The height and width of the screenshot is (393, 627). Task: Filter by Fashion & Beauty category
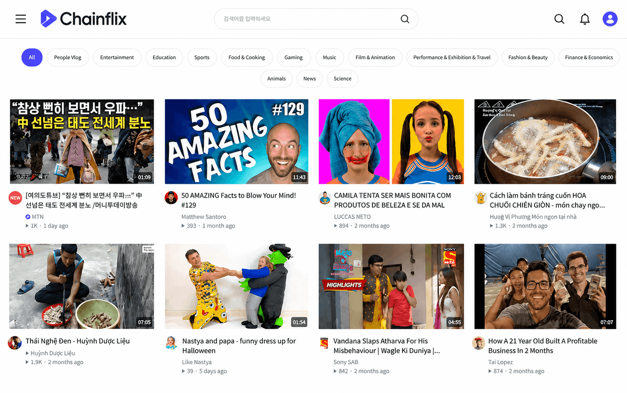[x=528, y=57]
